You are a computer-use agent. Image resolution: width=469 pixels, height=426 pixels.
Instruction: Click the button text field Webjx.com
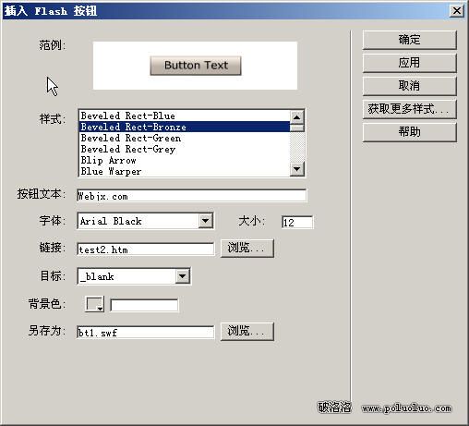191,196
